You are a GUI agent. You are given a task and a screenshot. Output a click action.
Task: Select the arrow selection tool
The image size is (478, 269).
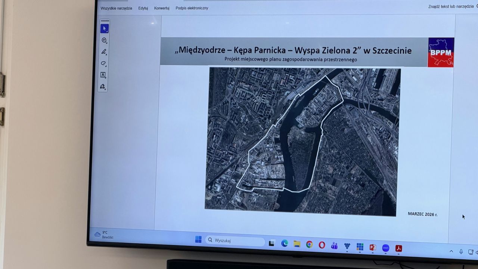click(104, 28)
